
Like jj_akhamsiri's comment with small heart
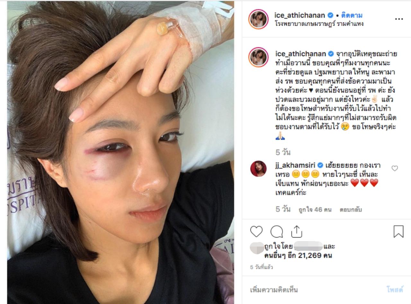(x=395, y=168)
